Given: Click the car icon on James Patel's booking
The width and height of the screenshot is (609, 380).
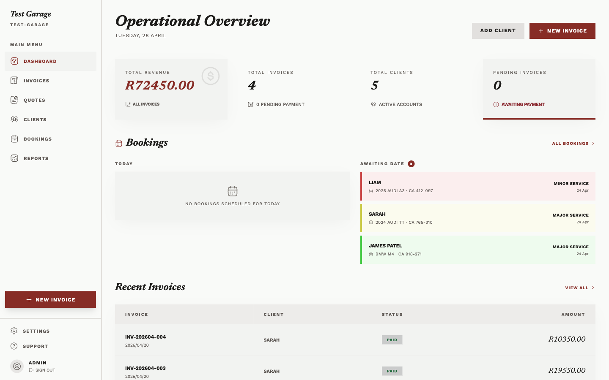Looking at the screenshot, I should 371,254.
